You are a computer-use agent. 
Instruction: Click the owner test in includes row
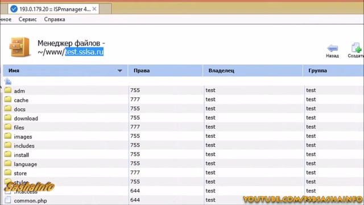click(x=210, y=145)
